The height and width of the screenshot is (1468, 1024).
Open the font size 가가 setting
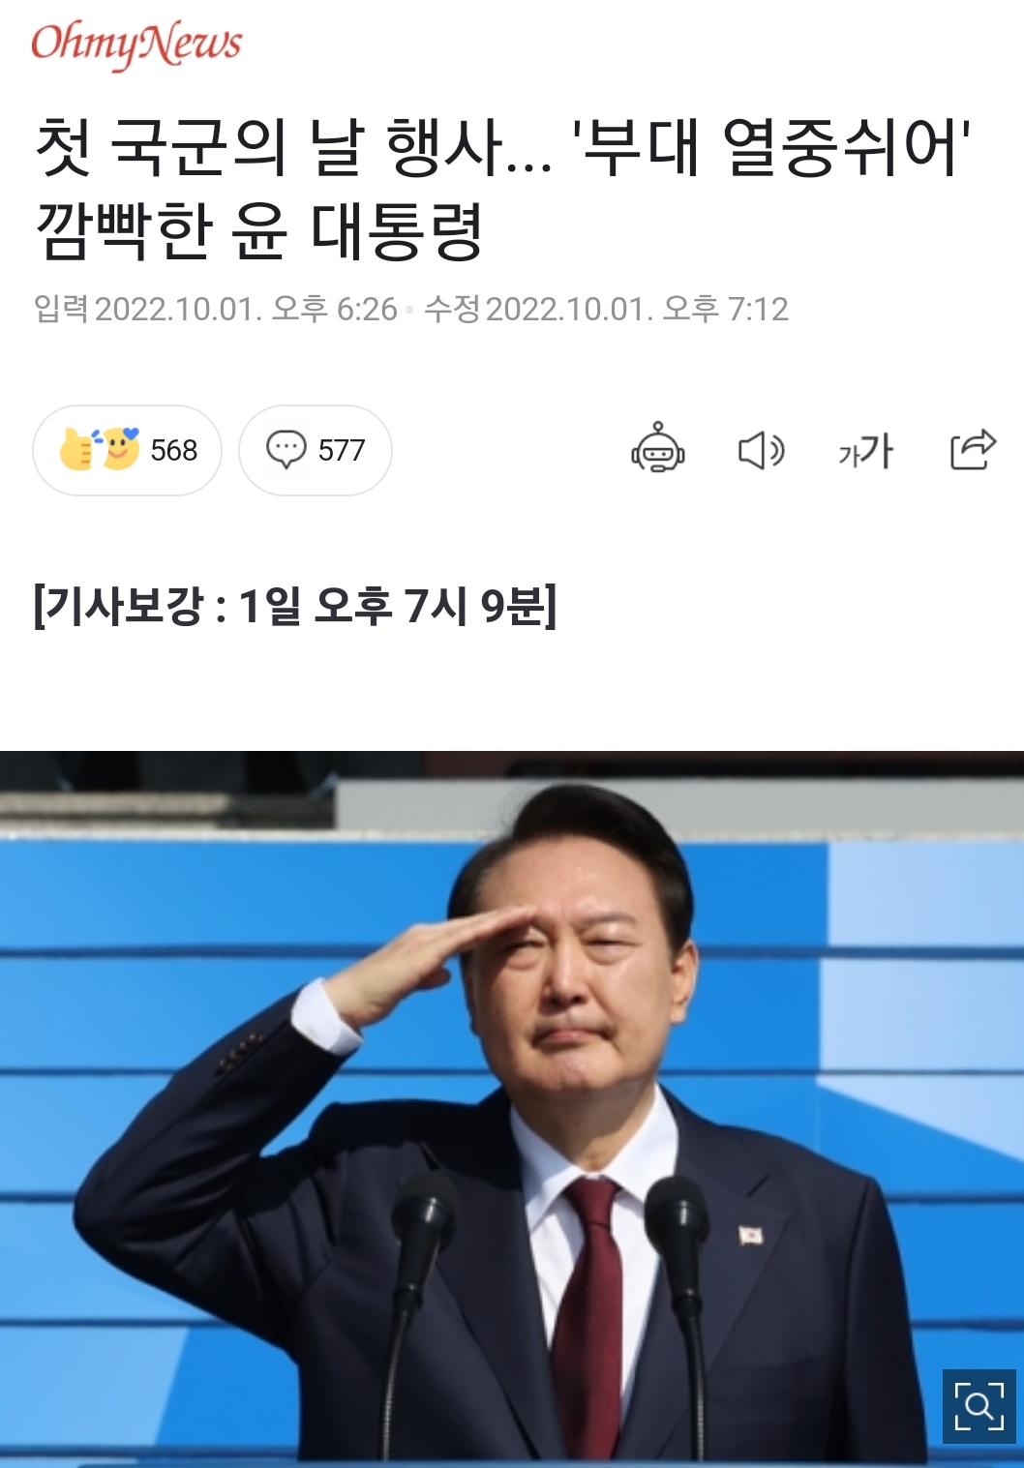pos(865,451)
